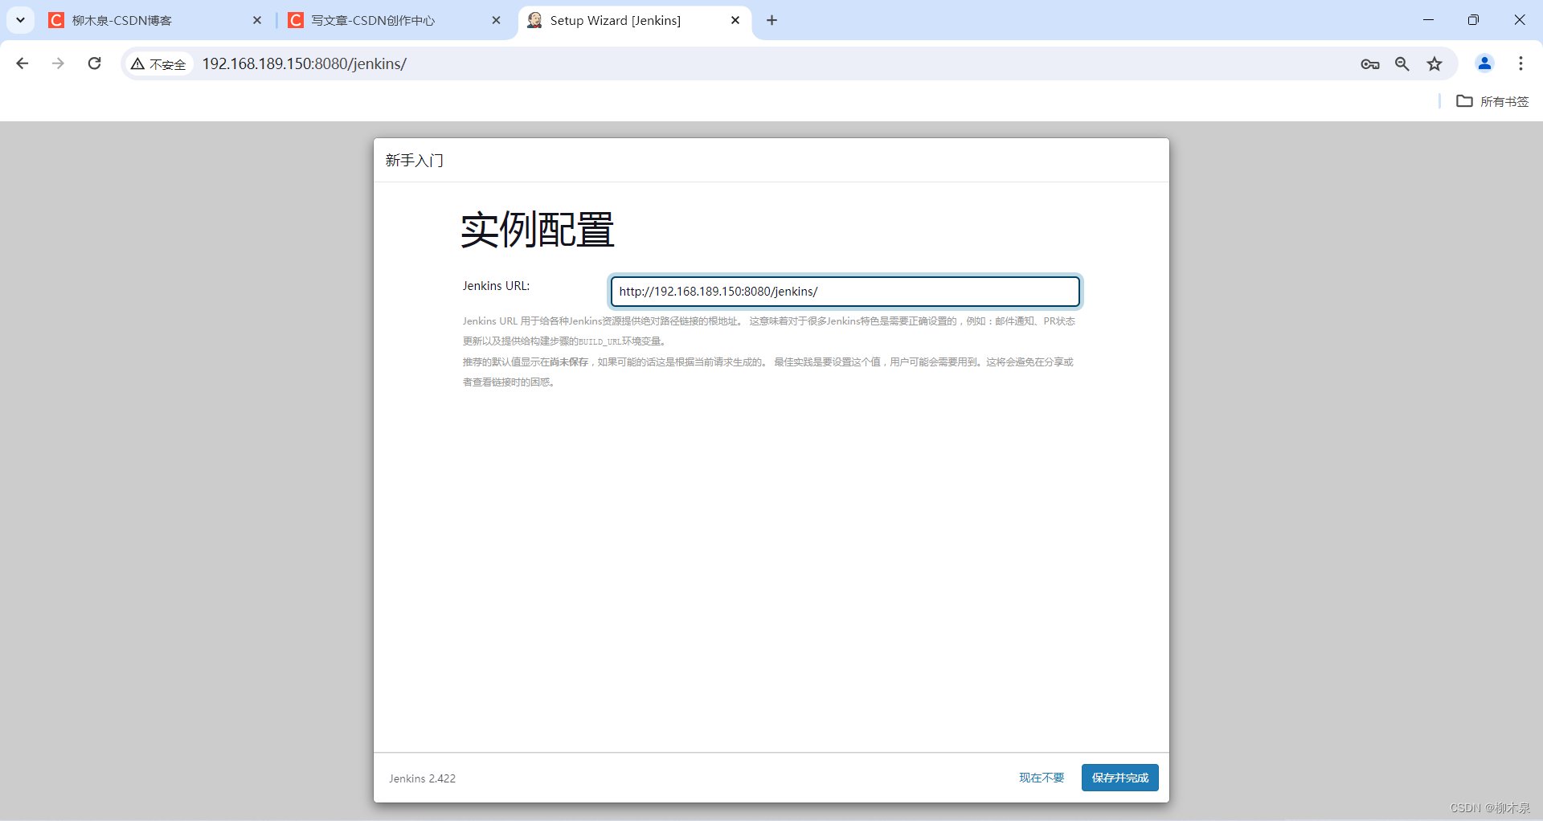This screenshot has width=1543, height=821.
Task: Click the 现在不要 link
Action: pos(1042,778)
